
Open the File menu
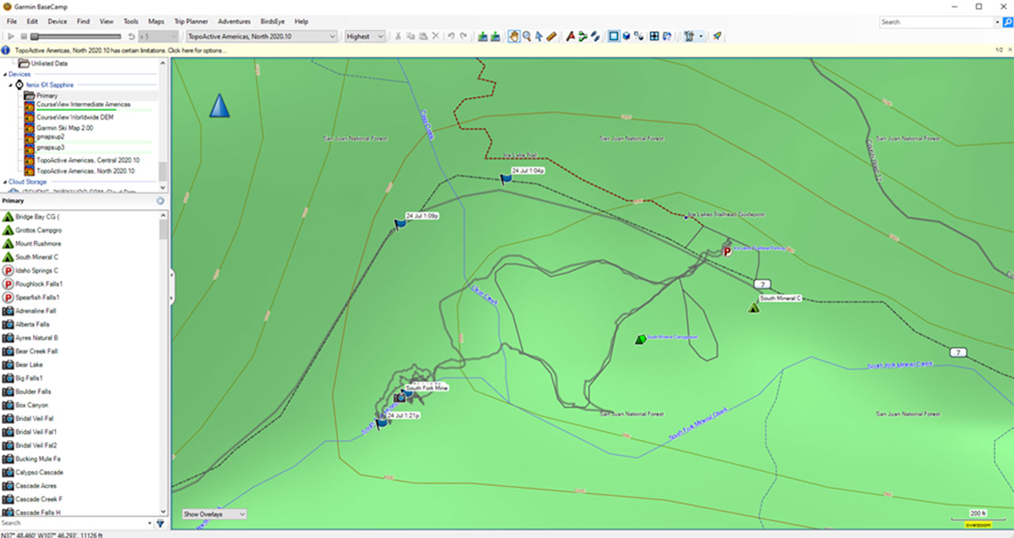(x=12, y=21)
